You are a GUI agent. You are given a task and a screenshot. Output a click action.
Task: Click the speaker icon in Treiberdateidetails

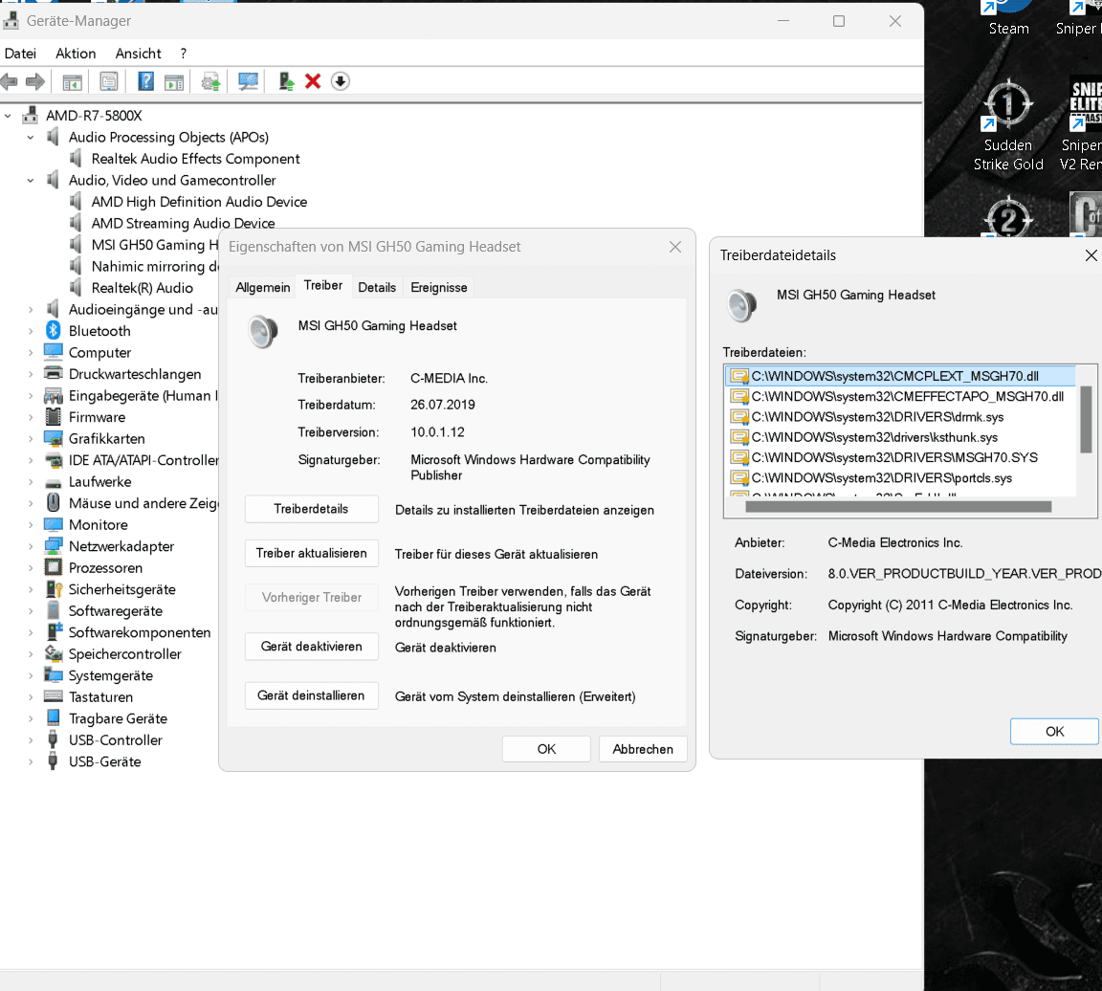[741, 306]
